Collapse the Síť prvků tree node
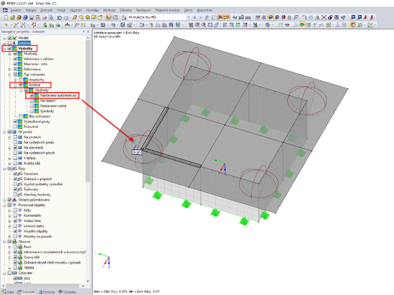The width and height of the screenshot is (394, 295). 4,132
